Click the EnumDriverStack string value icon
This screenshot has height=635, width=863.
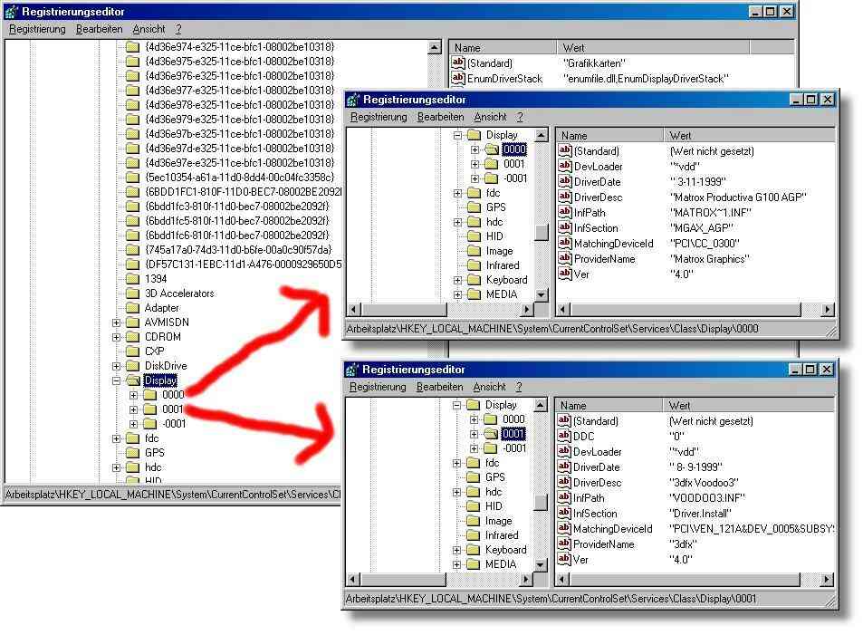457,79
